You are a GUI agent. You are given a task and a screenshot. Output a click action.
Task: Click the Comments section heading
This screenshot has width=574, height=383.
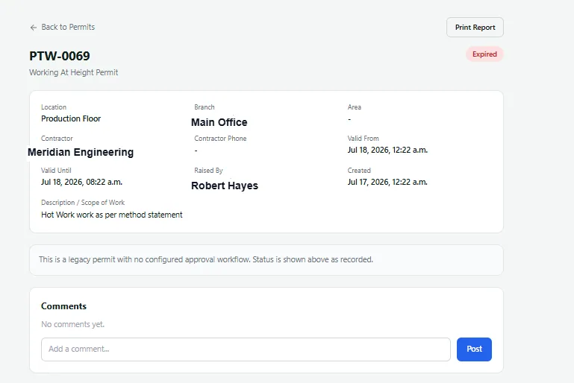coord(63,306)
